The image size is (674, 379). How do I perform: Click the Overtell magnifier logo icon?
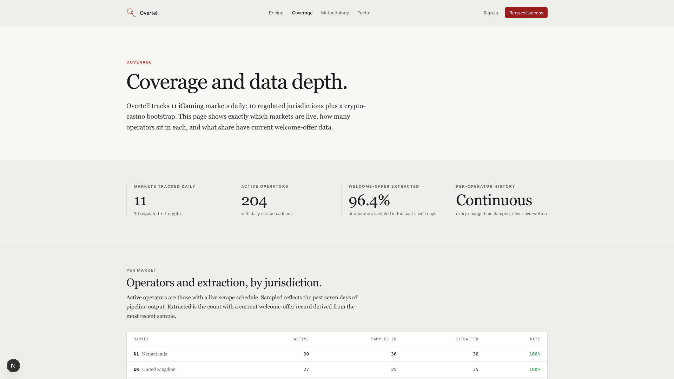131,13
